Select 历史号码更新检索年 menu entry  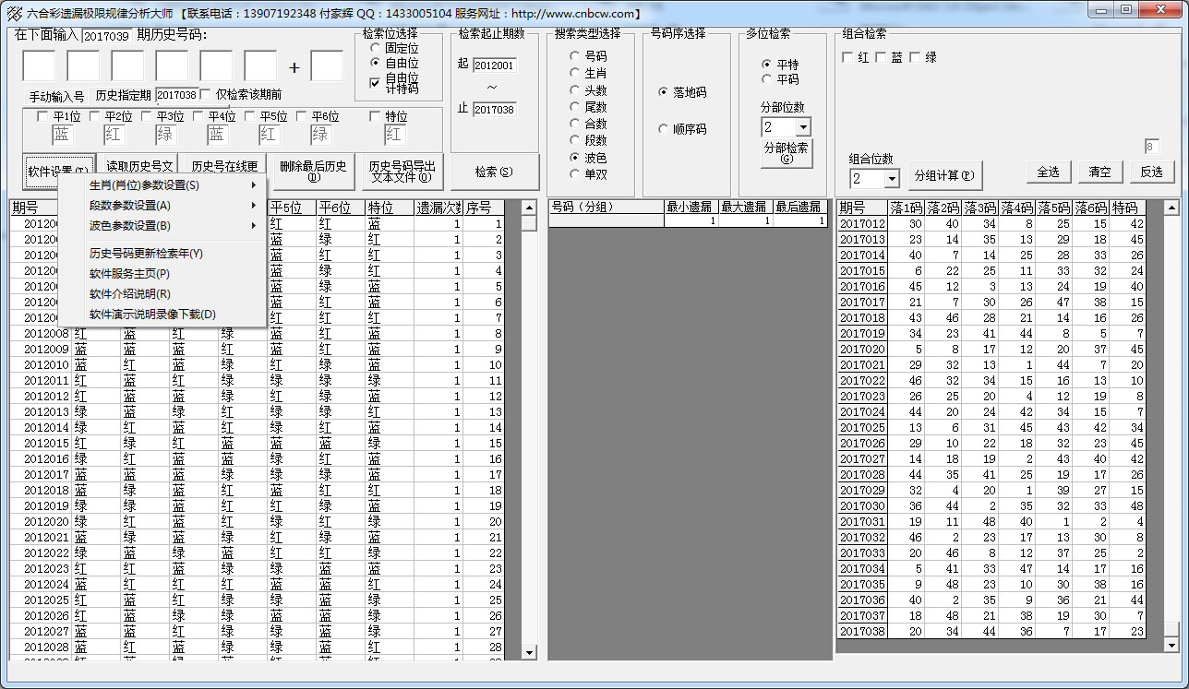pos(146,254)
